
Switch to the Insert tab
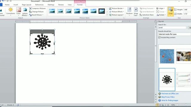(x=16, y=5)
